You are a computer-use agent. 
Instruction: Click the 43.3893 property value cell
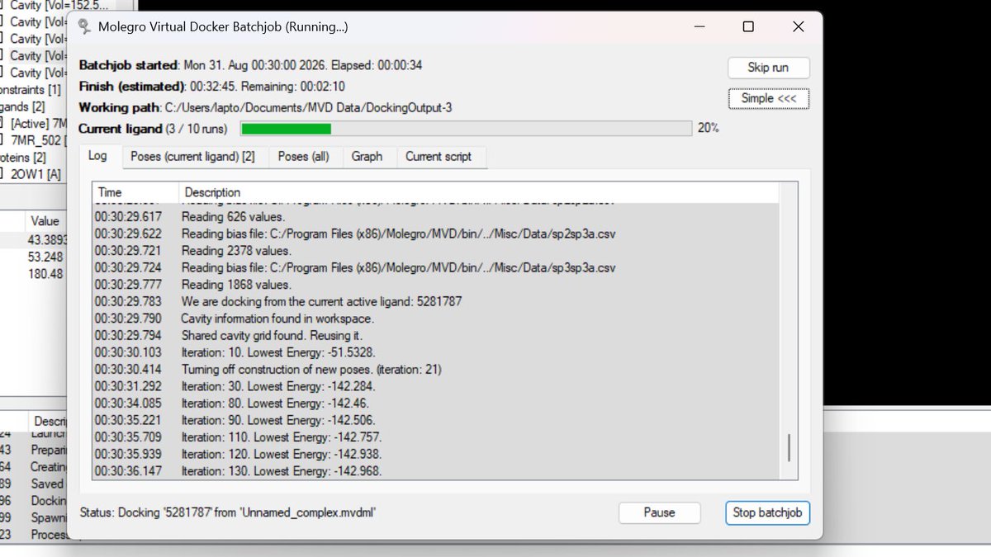[47, 240]
